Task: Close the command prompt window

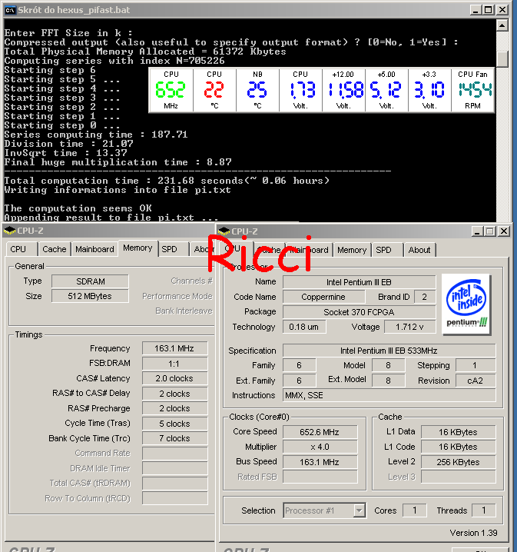Action: pyautogui.click(x=502, y=10)
